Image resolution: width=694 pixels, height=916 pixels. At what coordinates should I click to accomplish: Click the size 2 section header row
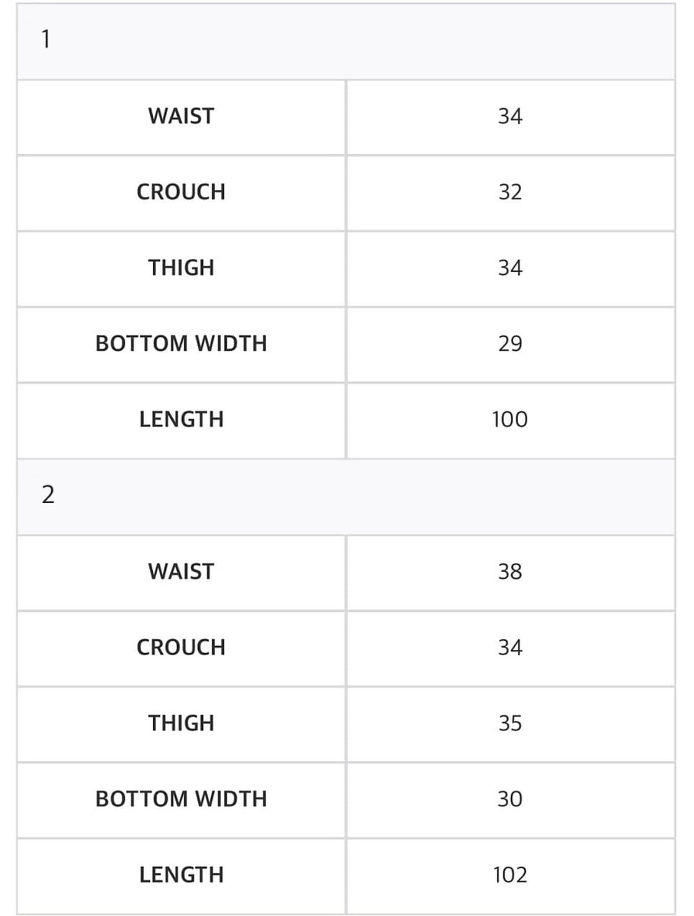[345, 496]
